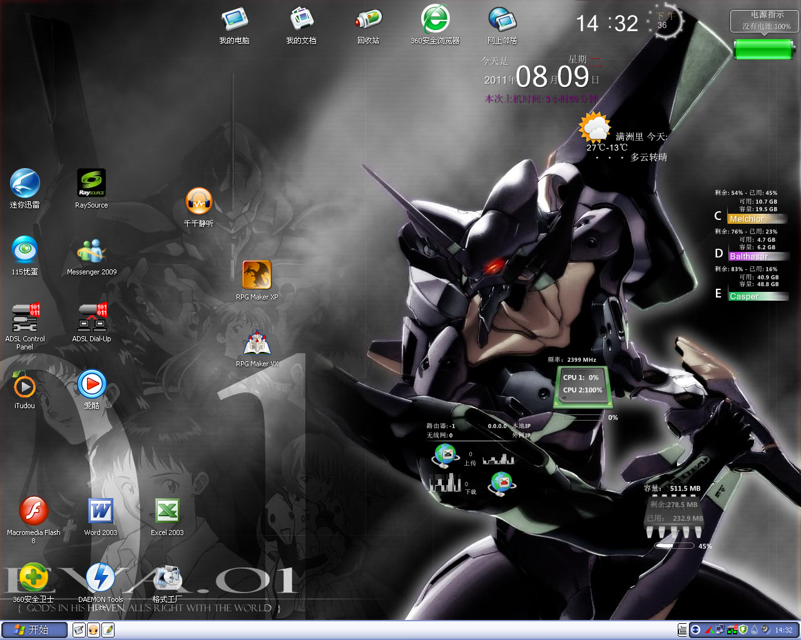Click the speaker volume tray icon
Image resolution: width=801 pixels, height=640 pixels.
click(765, 630)
